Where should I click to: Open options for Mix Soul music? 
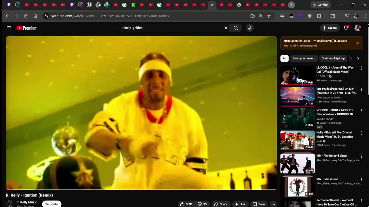361,180
